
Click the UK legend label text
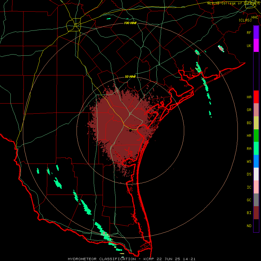coord(249,46)
